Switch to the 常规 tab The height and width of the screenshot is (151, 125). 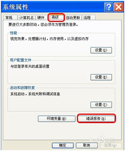[x=10, y=18]
